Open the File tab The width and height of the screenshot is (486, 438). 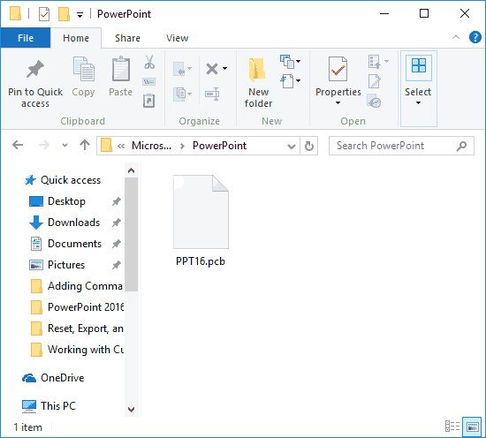(26, 38)
